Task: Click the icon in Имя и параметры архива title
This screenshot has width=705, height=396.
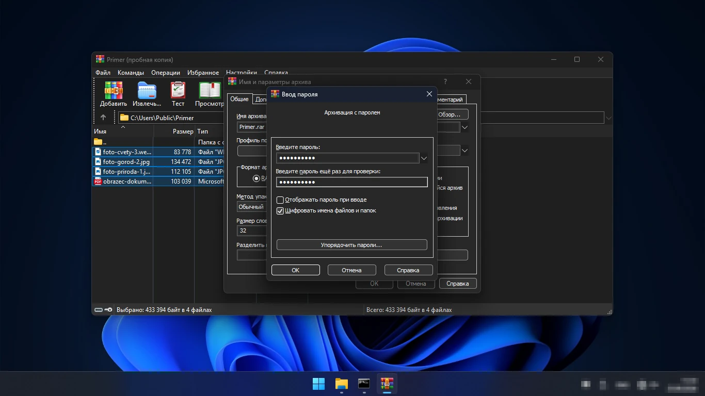Action: (232, 81)
